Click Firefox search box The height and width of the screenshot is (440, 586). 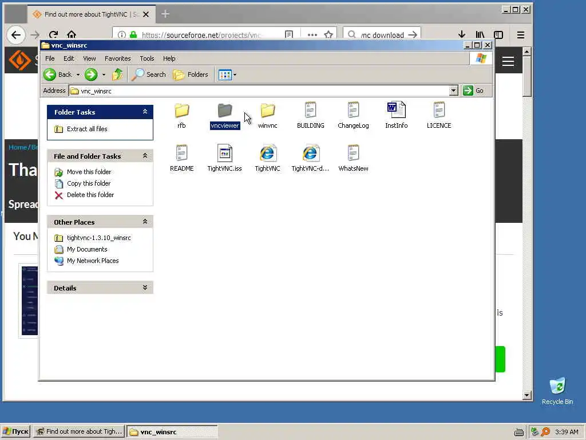[x=382, y=35]
